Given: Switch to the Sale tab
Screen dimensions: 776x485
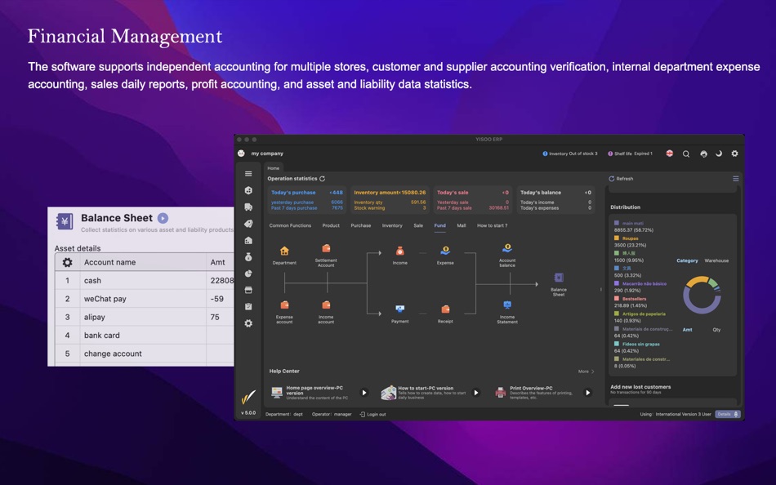Looking at the screenshot, I should click(x=418, y=225).
